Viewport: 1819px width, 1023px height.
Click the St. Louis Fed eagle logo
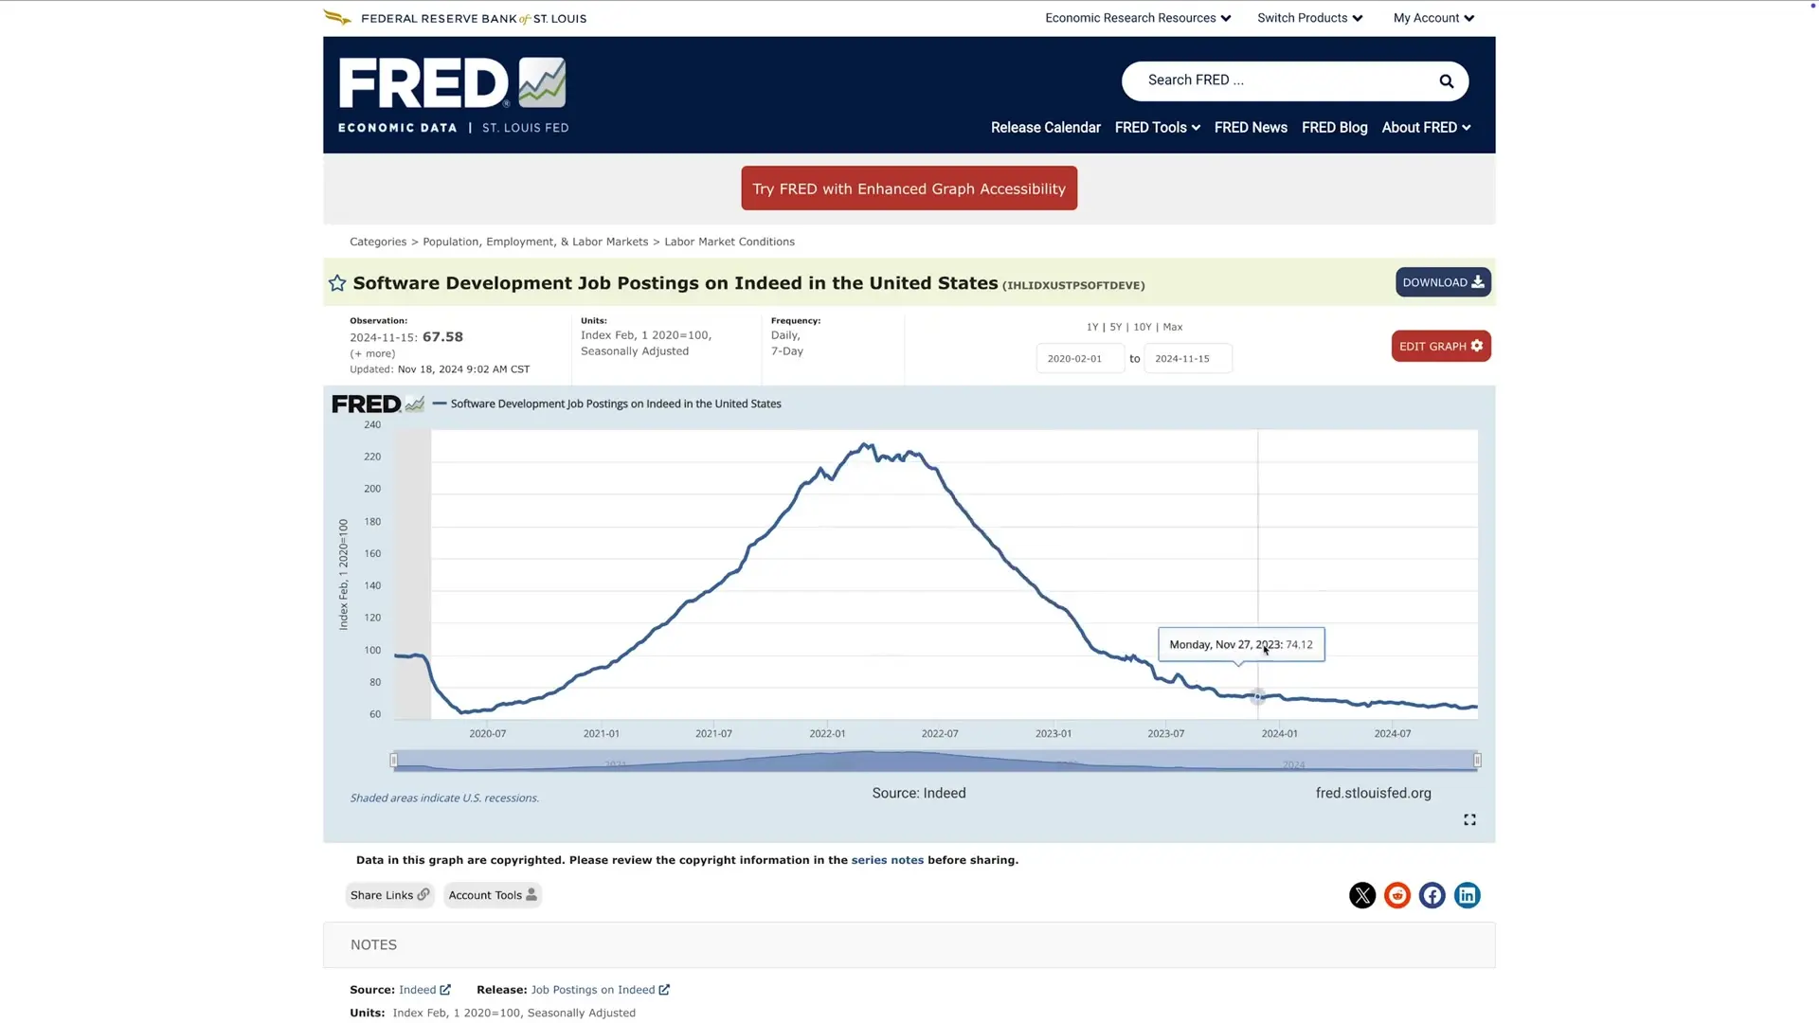coord(337,17)
